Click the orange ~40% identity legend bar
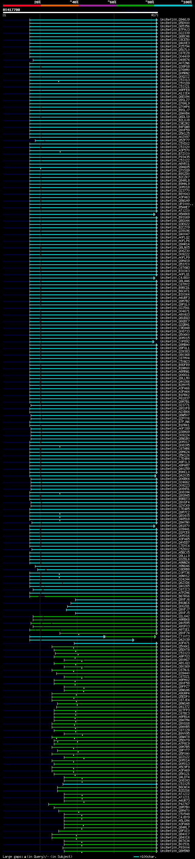The width and height of the screenshot is (195, 859). 60,5
